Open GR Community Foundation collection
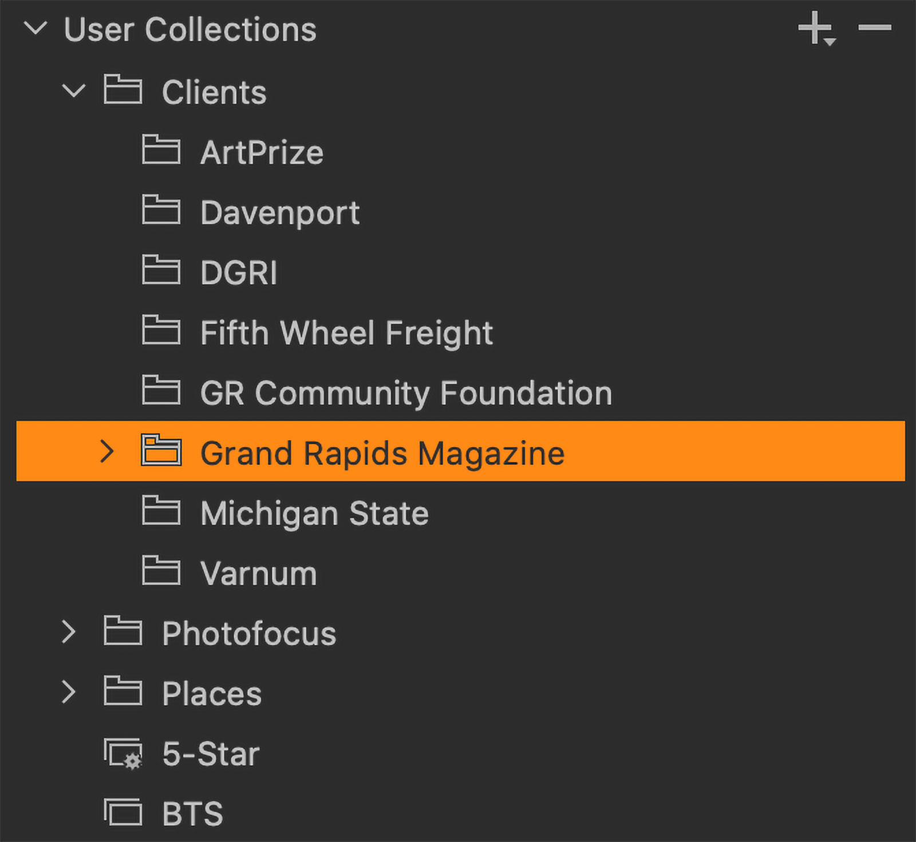This screenshot has width=916, height=842. [406, 393]
